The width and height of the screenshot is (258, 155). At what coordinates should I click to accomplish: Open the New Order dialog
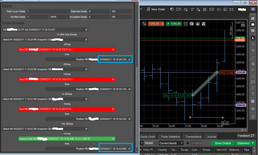click(x=156, y=9)
